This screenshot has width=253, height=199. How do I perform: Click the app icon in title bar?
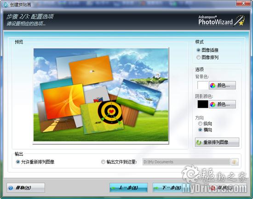(6, 5)
